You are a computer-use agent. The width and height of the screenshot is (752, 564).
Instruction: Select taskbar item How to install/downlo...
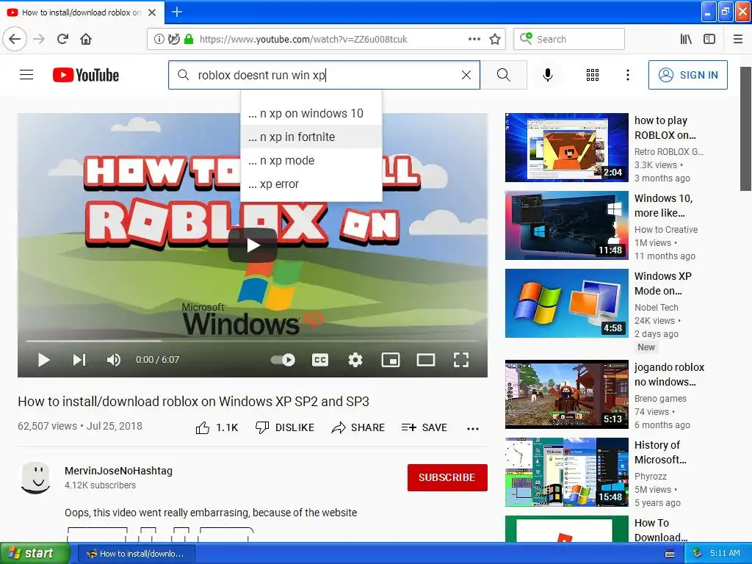(x=136, y=554)
